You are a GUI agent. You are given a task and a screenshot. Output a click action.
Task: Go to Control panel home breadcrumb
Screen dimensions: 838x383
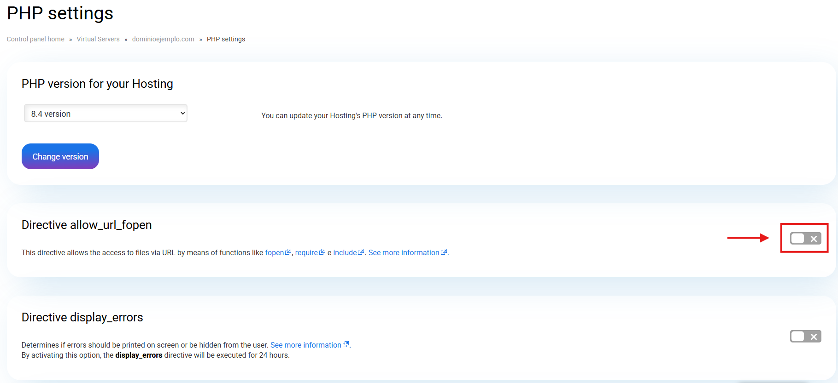coord(35,39)
